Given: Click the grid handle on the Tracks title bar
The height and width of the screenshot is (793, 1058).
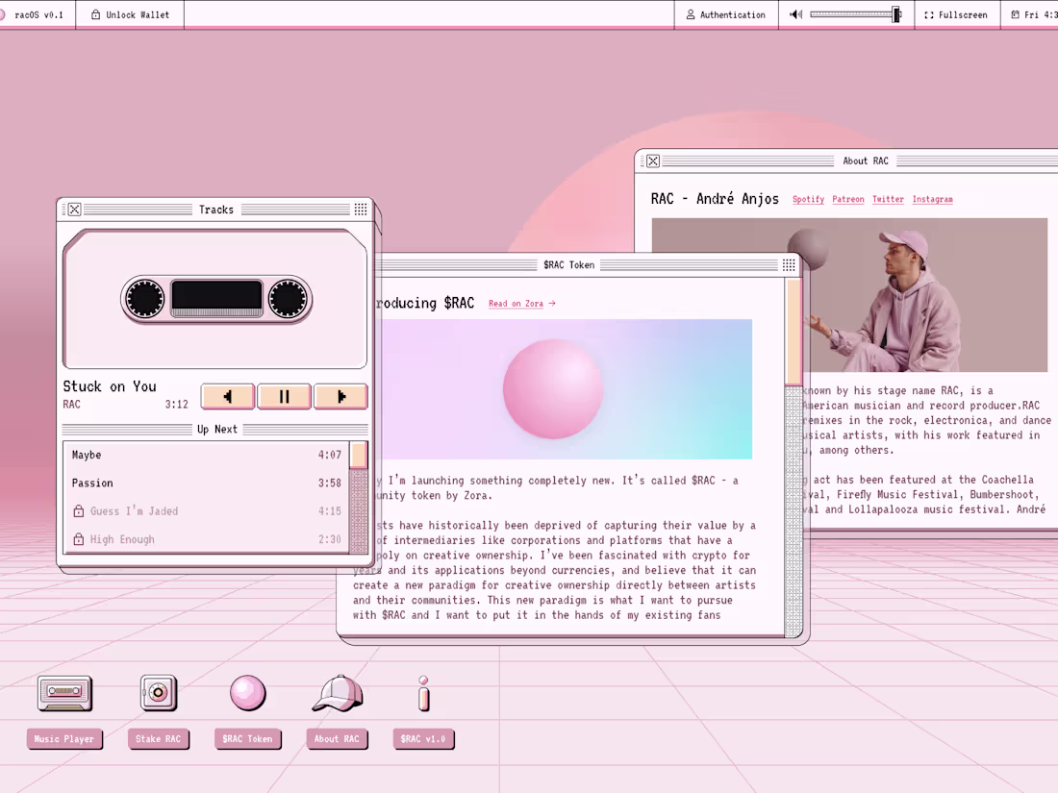Looking at the screenshot, I should pyautogui.click(x=362, y=210).
